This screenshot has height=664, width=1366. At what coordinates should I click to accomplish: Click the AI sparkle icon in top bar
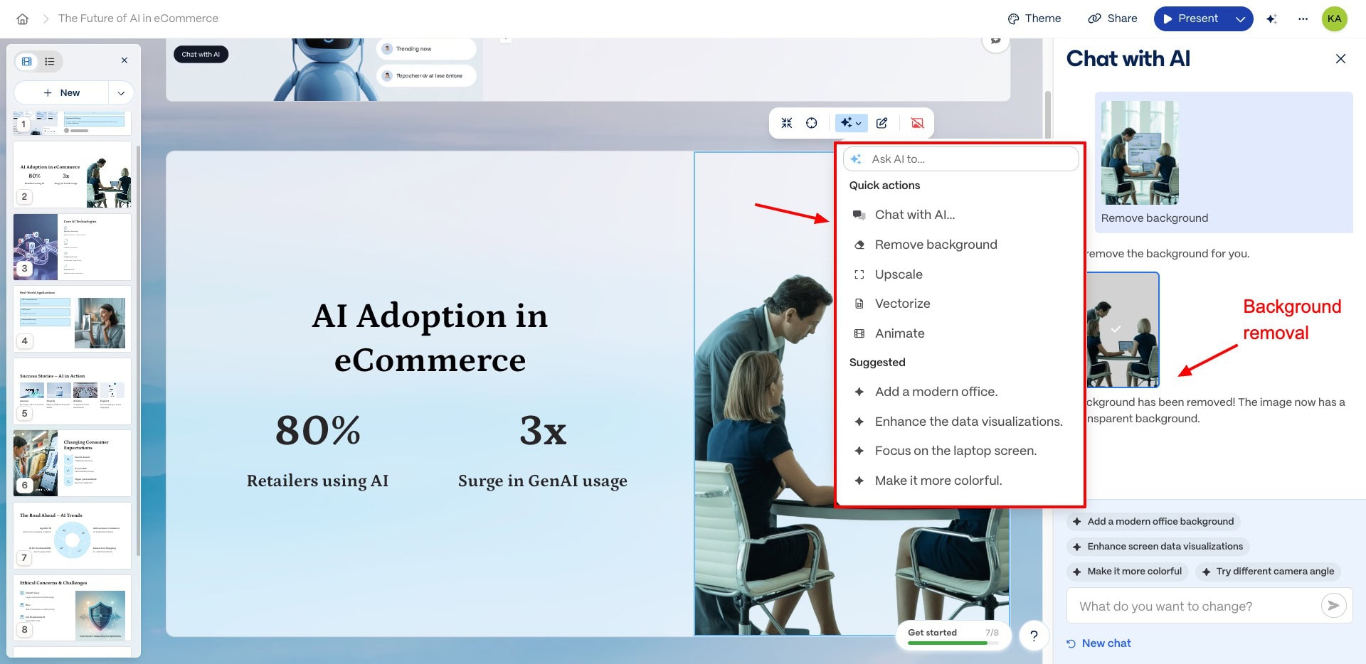[x=1271, y=19]
